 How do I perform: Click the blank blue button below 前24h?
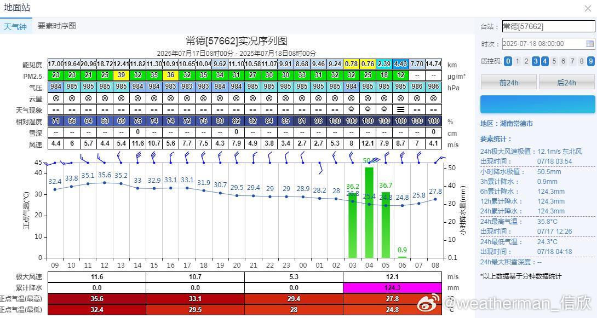pos(538,104)
